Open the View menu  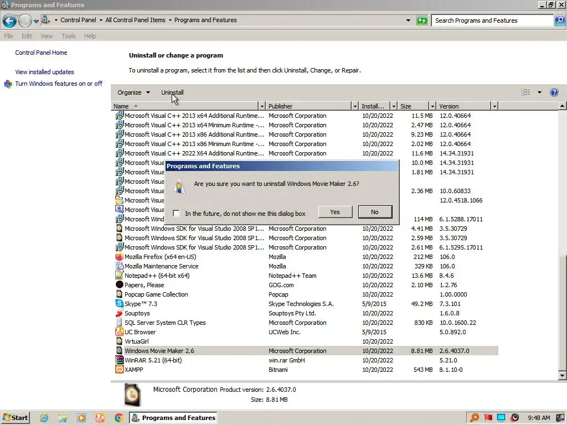click(47, 36)
